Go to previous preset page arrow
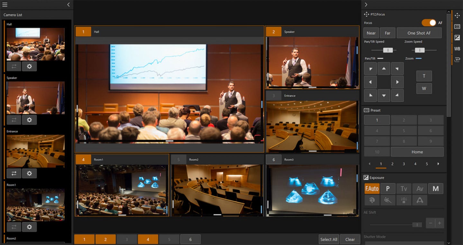 coord(369,164)
